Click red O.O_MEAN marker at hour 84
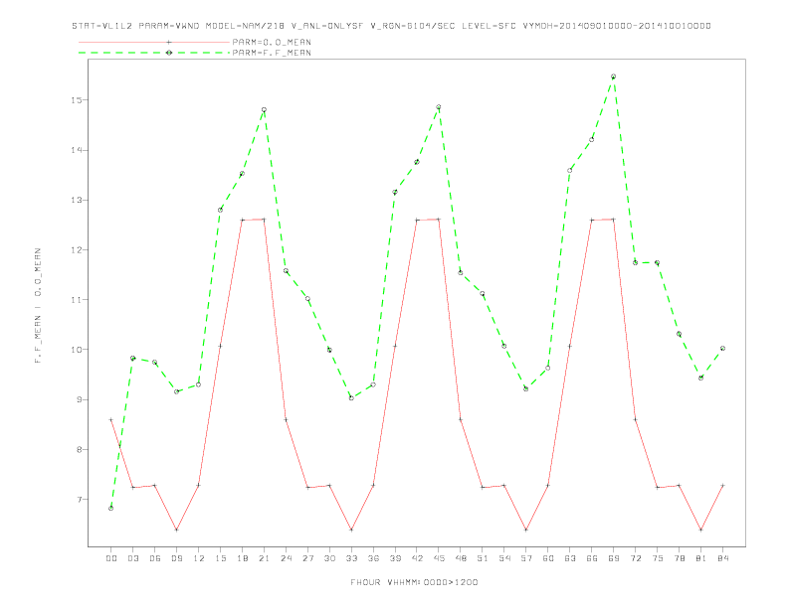 click(x=722, y=485)
